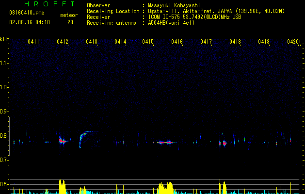Click the yellow power spike before 0418
305x194 pixels.
pos(220,186)
